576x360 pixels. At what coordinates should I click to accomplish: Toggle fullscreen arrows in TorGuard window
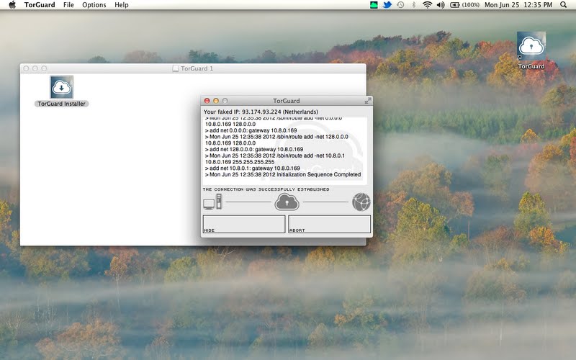click(x=368, y=101)
